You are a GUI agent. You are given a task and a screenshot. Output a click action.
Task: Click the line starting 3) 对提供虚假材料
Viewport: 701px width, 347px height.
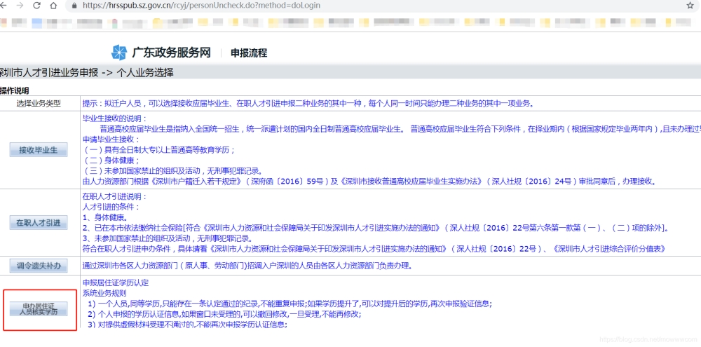(x=187, y=325)
